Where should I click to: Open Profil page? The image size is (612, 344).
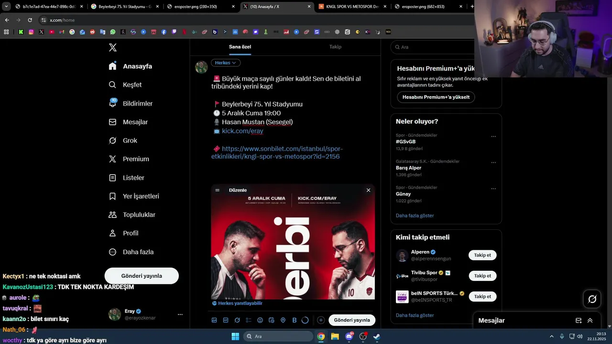click(123, 233)
